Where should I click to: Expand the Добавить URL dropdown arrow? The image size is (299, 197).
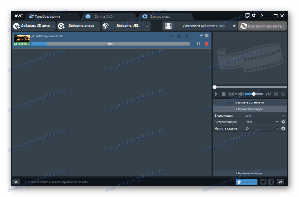[x=148, y=26]
